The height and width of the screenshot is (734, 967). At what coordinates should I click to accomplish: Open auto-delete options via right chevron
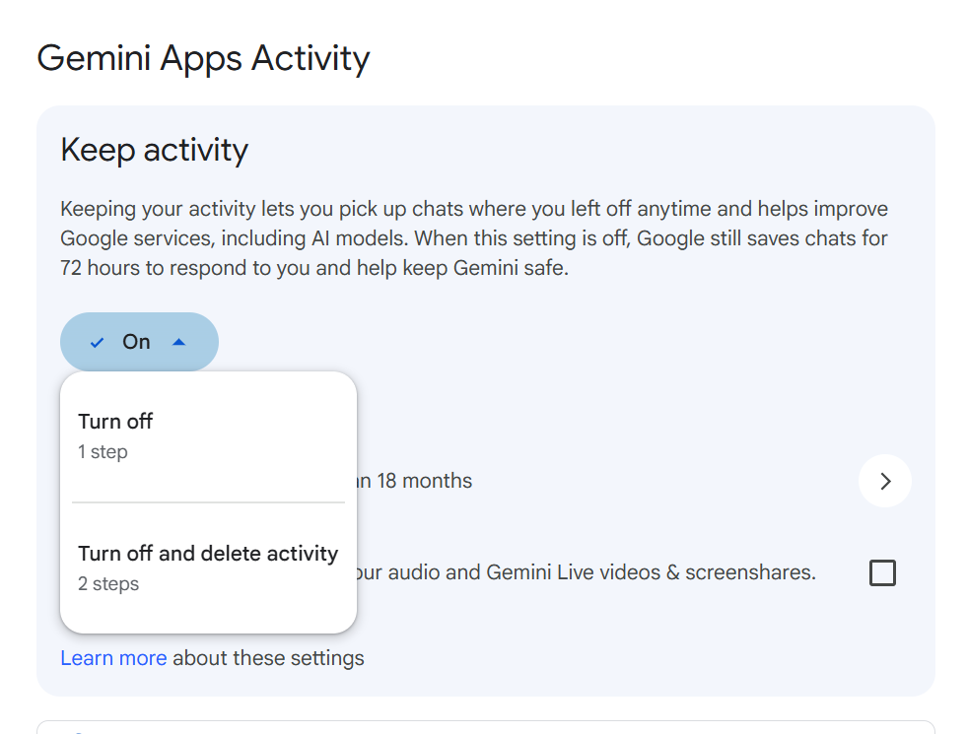point(885,481)
